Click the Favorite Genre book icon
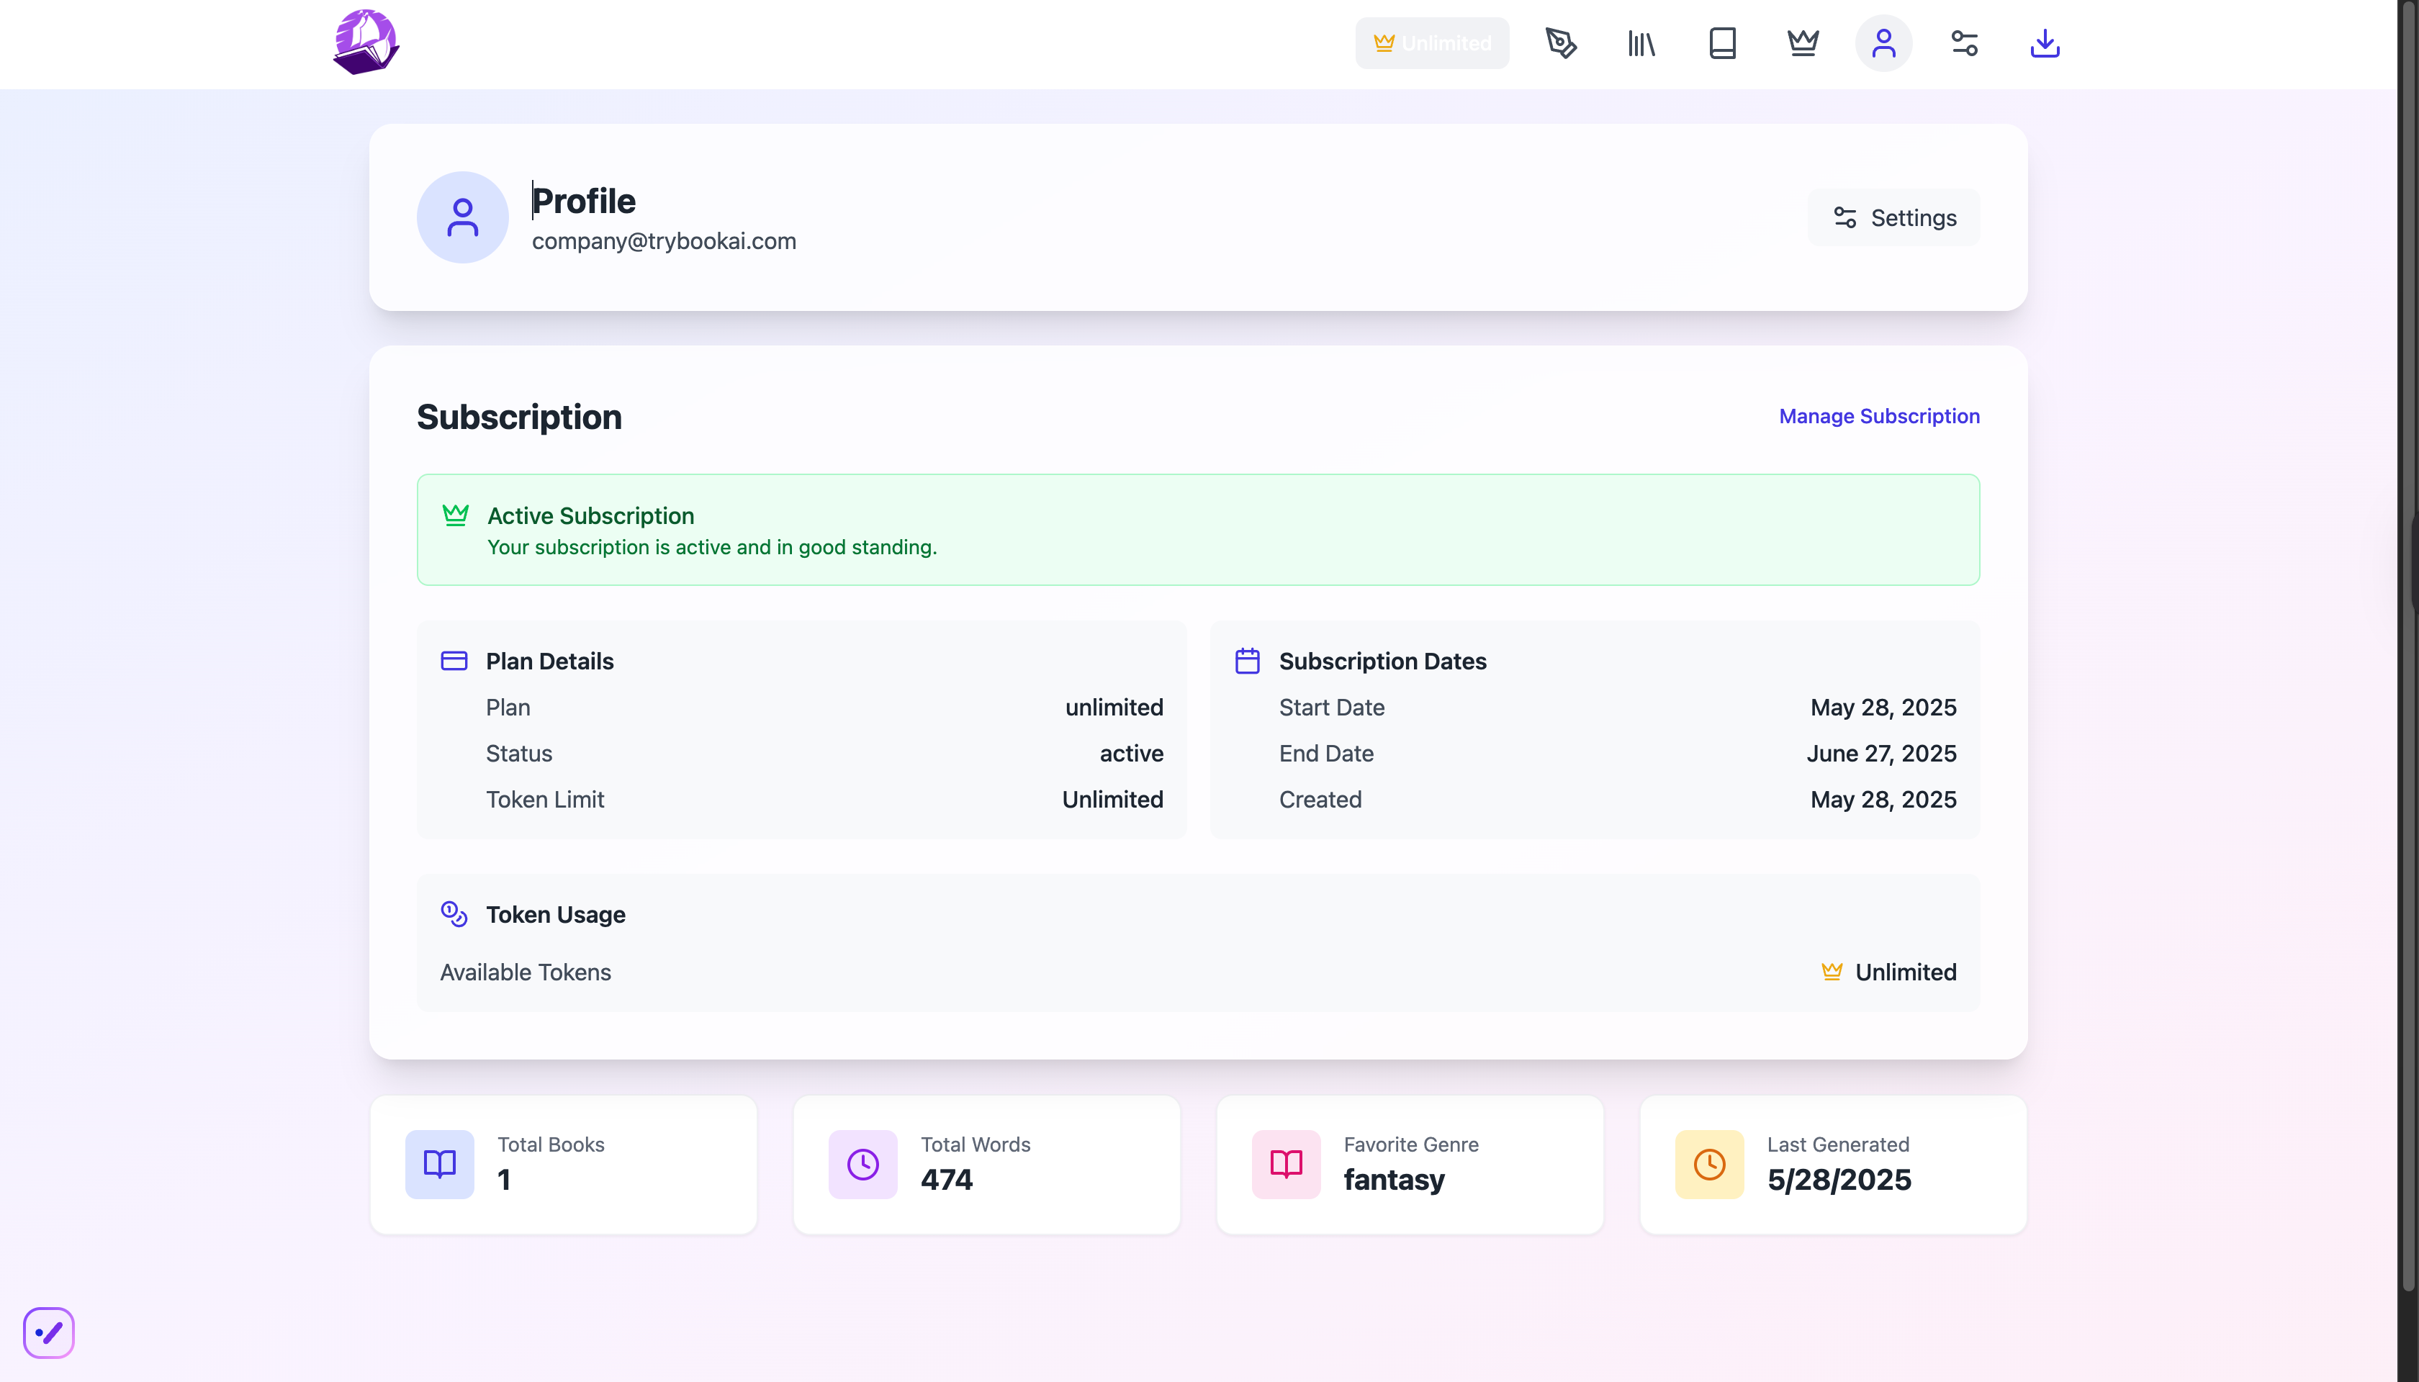Screen dimensions: 2419x1382 pyautogui.click(x=1285, y=1165)
